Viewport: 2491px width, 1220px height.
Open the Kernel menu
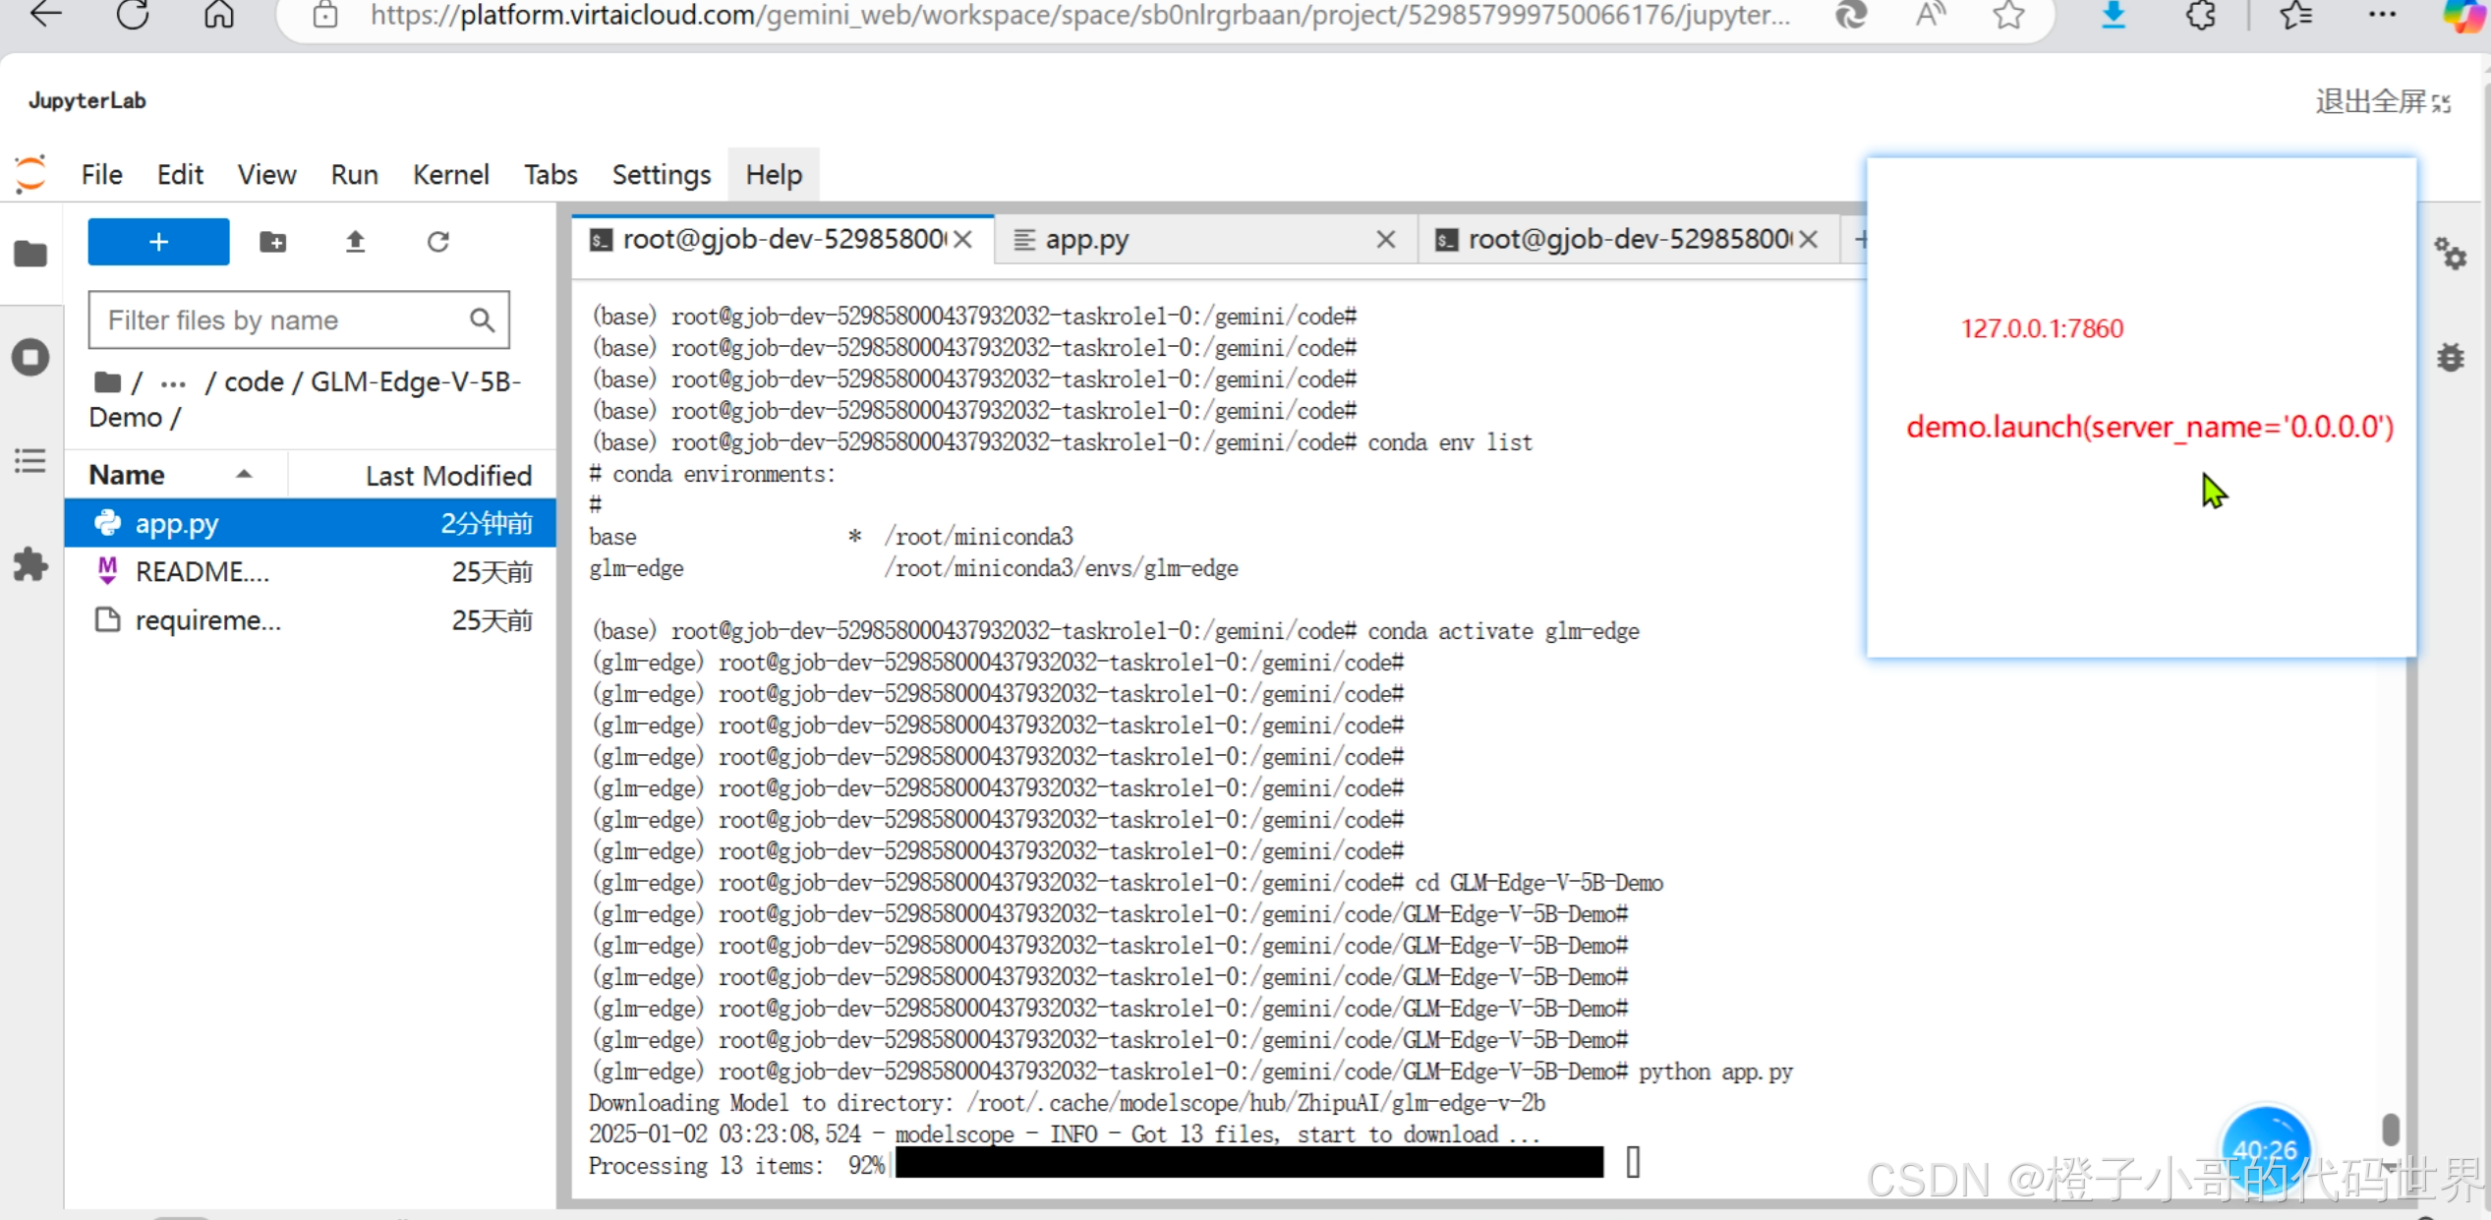tap(450, 175)
